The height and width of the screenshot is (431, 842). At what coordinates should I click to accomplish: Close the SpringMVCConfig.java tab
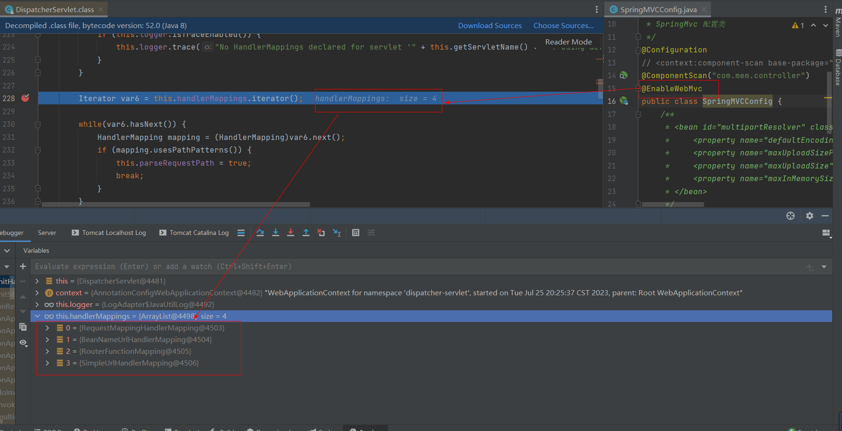(x=704, y=9)
